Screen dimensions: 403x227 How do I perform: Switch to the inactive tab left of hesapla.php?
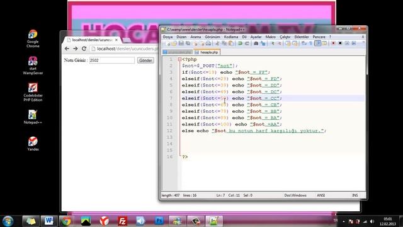tap(178, 52)
